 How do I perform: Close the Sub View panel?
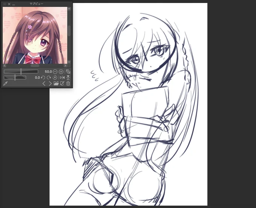(x=9, y=4)
